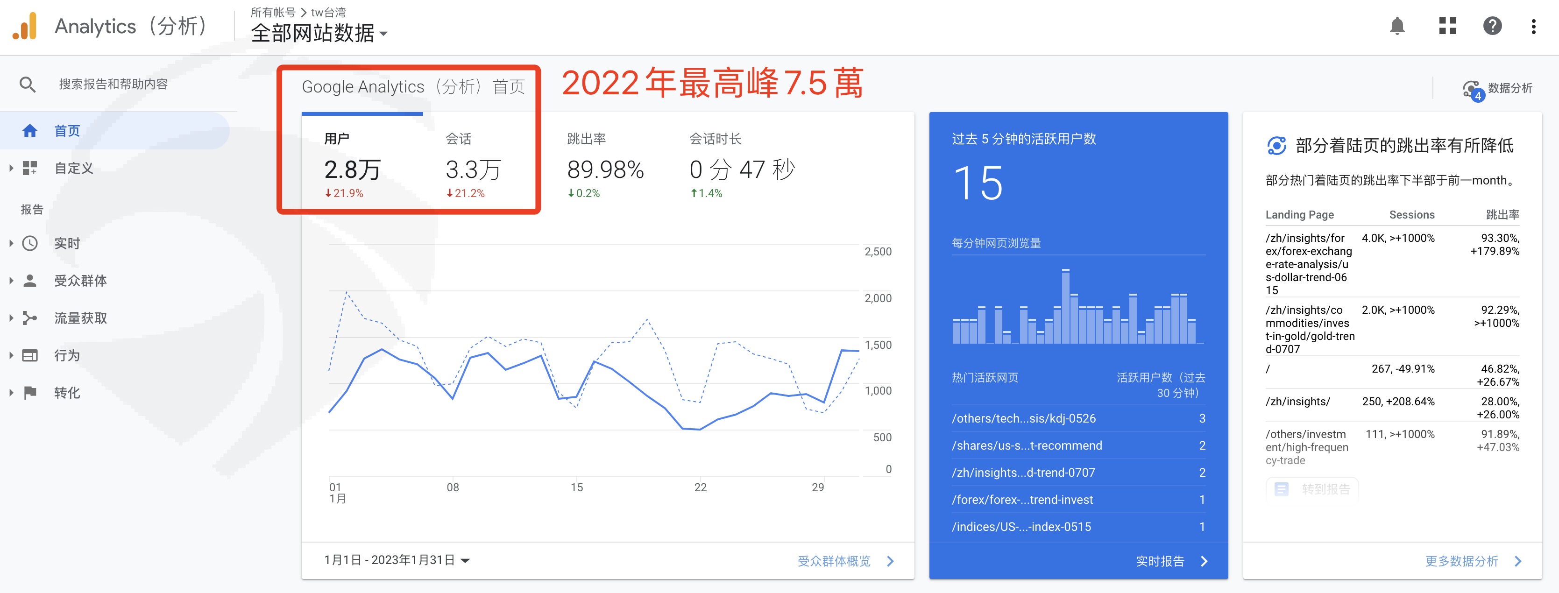Click the help question mark icon

click(1492, 26)
